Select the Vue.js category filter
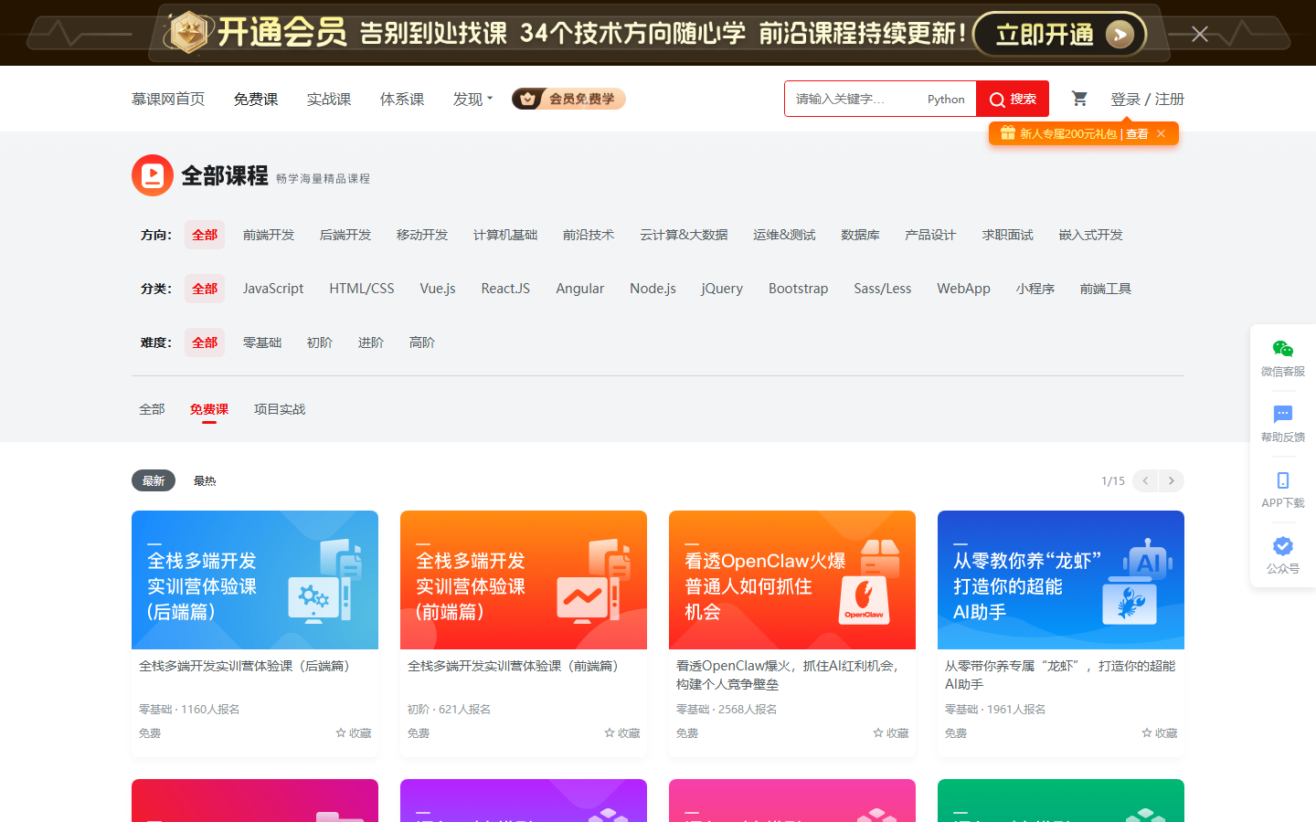This screenshot has width=1316, height=822. click(438, 289)
